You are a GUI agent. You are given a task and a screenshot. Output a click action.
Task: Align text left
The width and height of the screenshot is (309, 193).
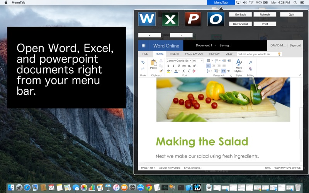(x=209, y=66)
